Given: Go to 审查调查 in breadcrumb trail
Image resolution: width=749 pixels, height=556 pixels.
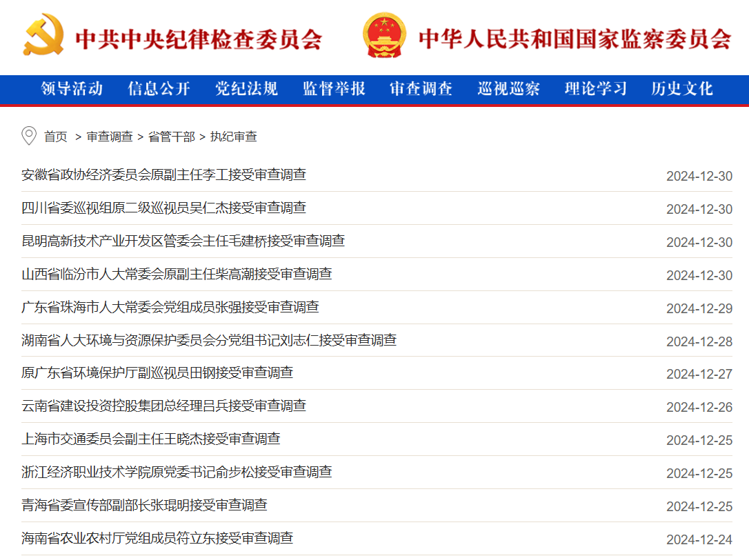Looking at the screenshot, I should tap(110, 137).
